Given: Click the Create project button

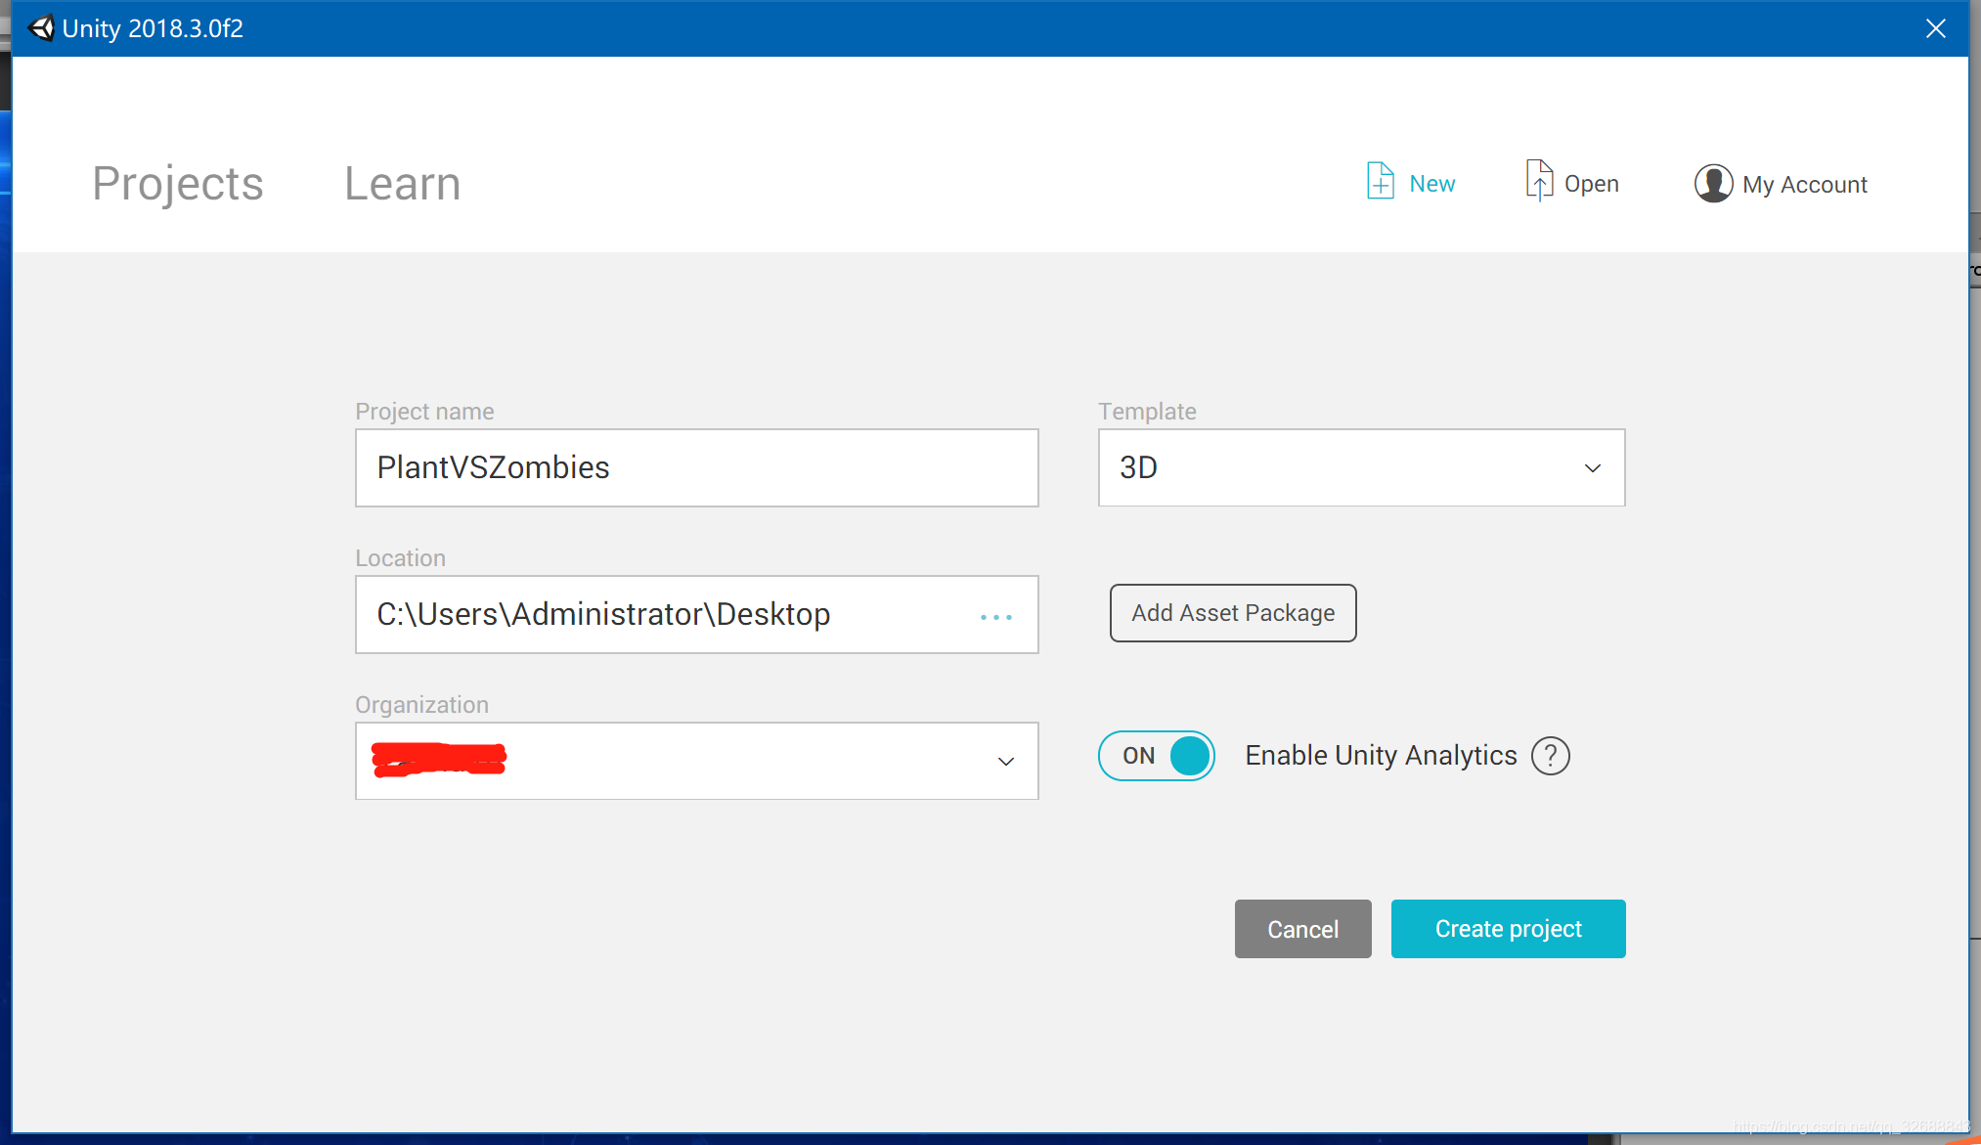Looking at the screenshot, I should pyautogui.click(x=1508, y=928).
